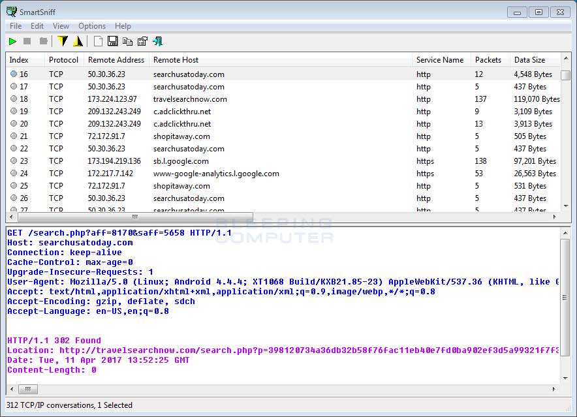Open the View menu

tap(61, 26)
